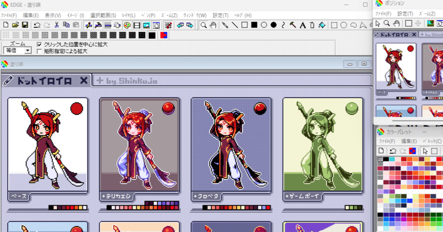Viewport: 443px width, 232px height.
Task: Pick the filled rectangle tool
Action: 254,25
